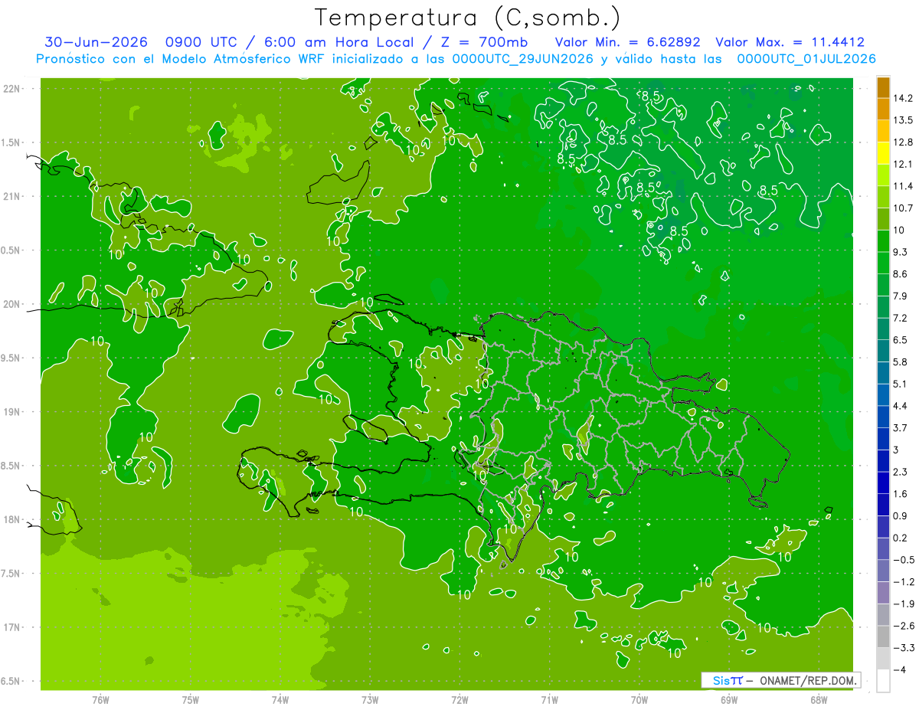The image size is (919, 710).
Task: Click the colorbar value "-0.5"
Action: click(904, 560)
